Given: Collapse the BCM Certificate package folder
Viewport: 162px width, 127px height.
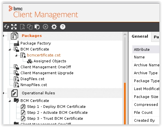Looking at the screenshot, I should 10,49.
